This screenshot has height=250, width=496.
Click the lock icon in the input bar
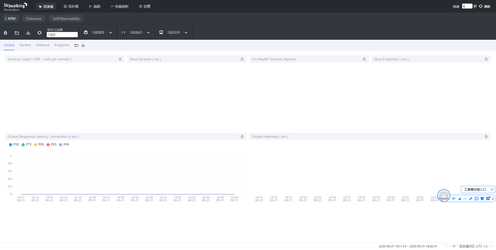493,198
